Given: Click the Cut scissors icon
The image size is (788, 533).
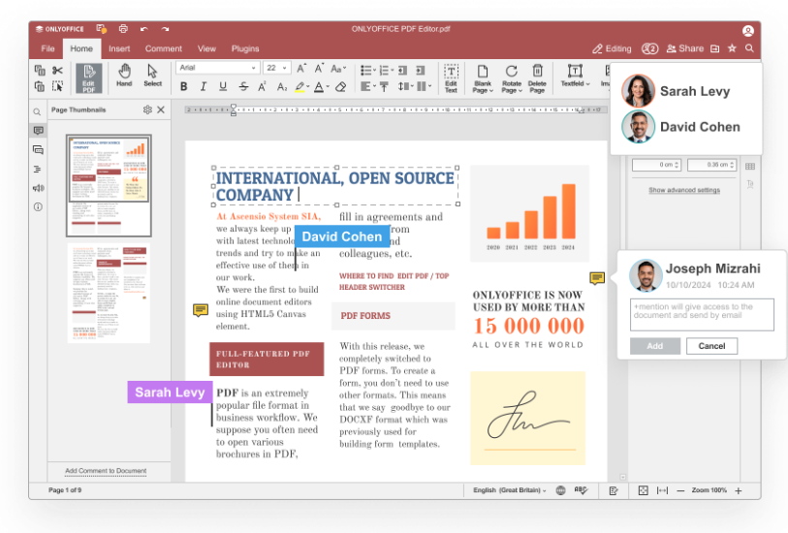Looking at the screenshot, I should pos(58,70).
